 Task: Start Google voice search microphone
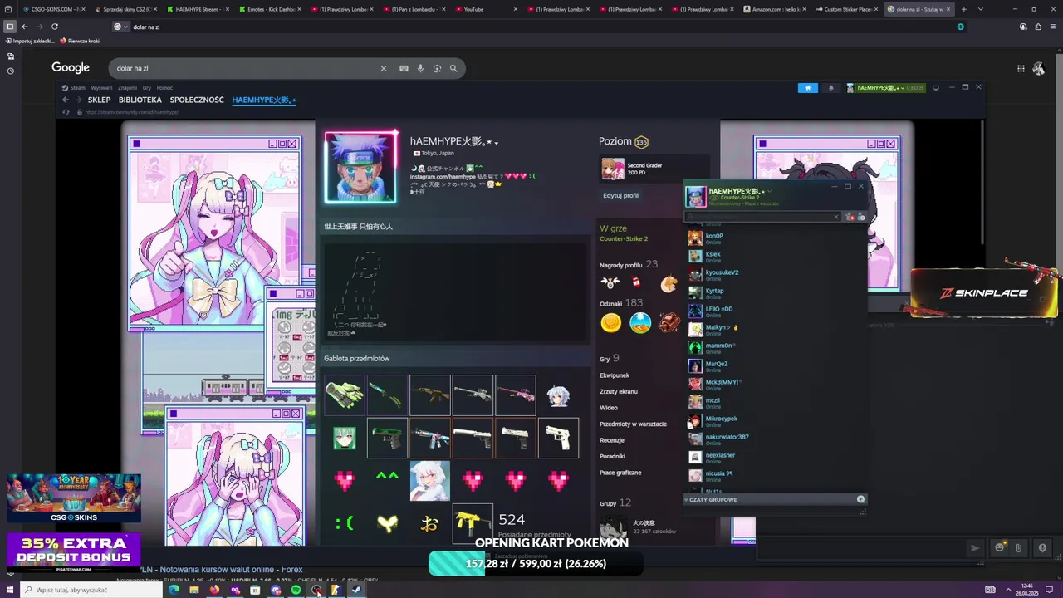pos(420,68)
